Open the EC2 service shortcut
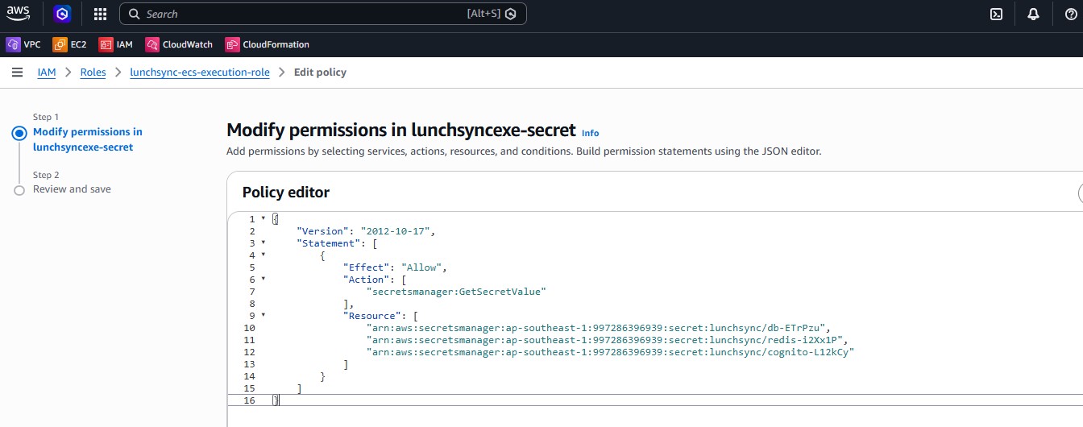 (69, 44)
